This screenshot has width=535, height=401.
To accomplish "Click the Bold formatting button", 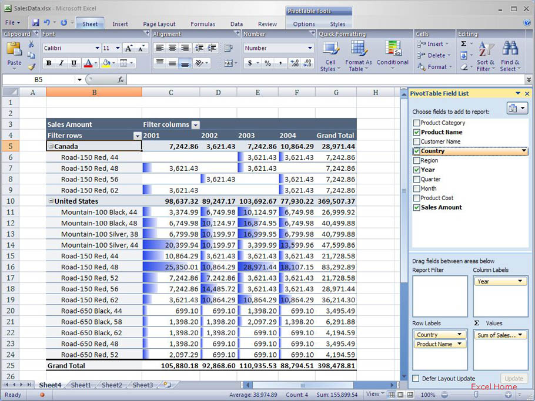I will 49,63.
